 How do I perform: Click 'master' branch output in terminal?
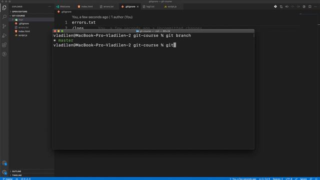(65, 40)
